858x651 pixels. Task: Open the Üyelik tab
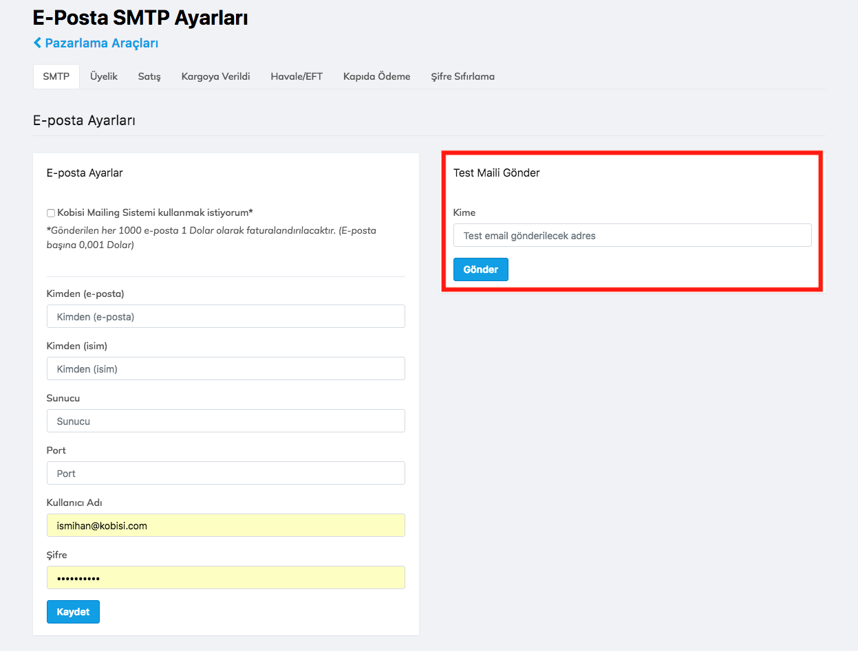104,76
